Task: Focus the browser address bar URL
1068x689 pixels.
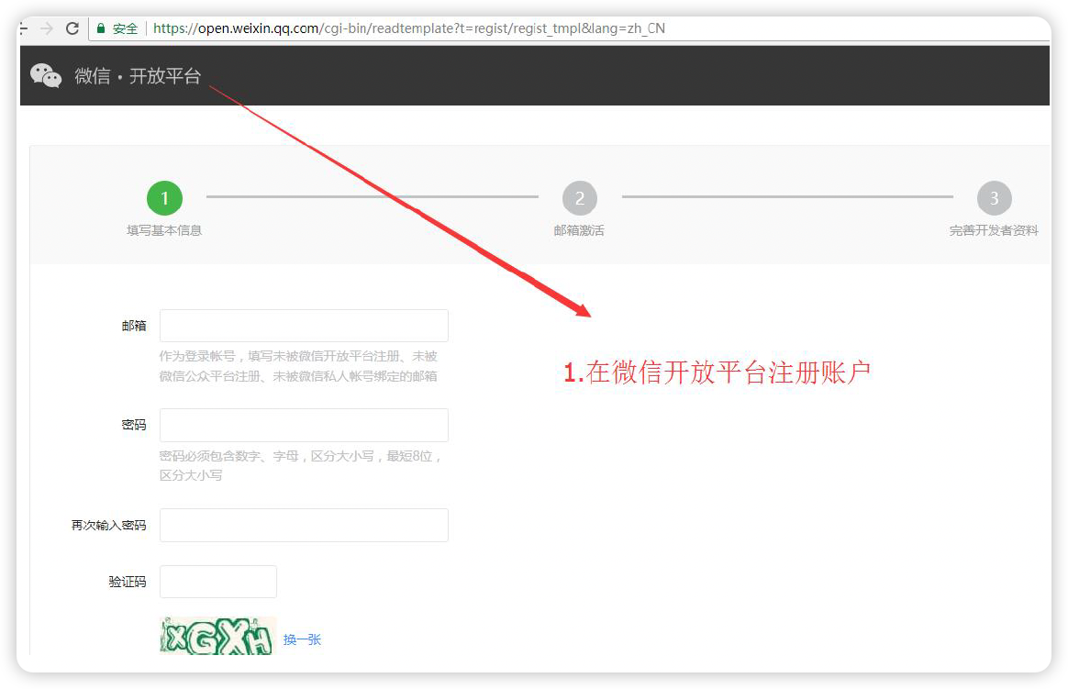Action: click(408, 28)
